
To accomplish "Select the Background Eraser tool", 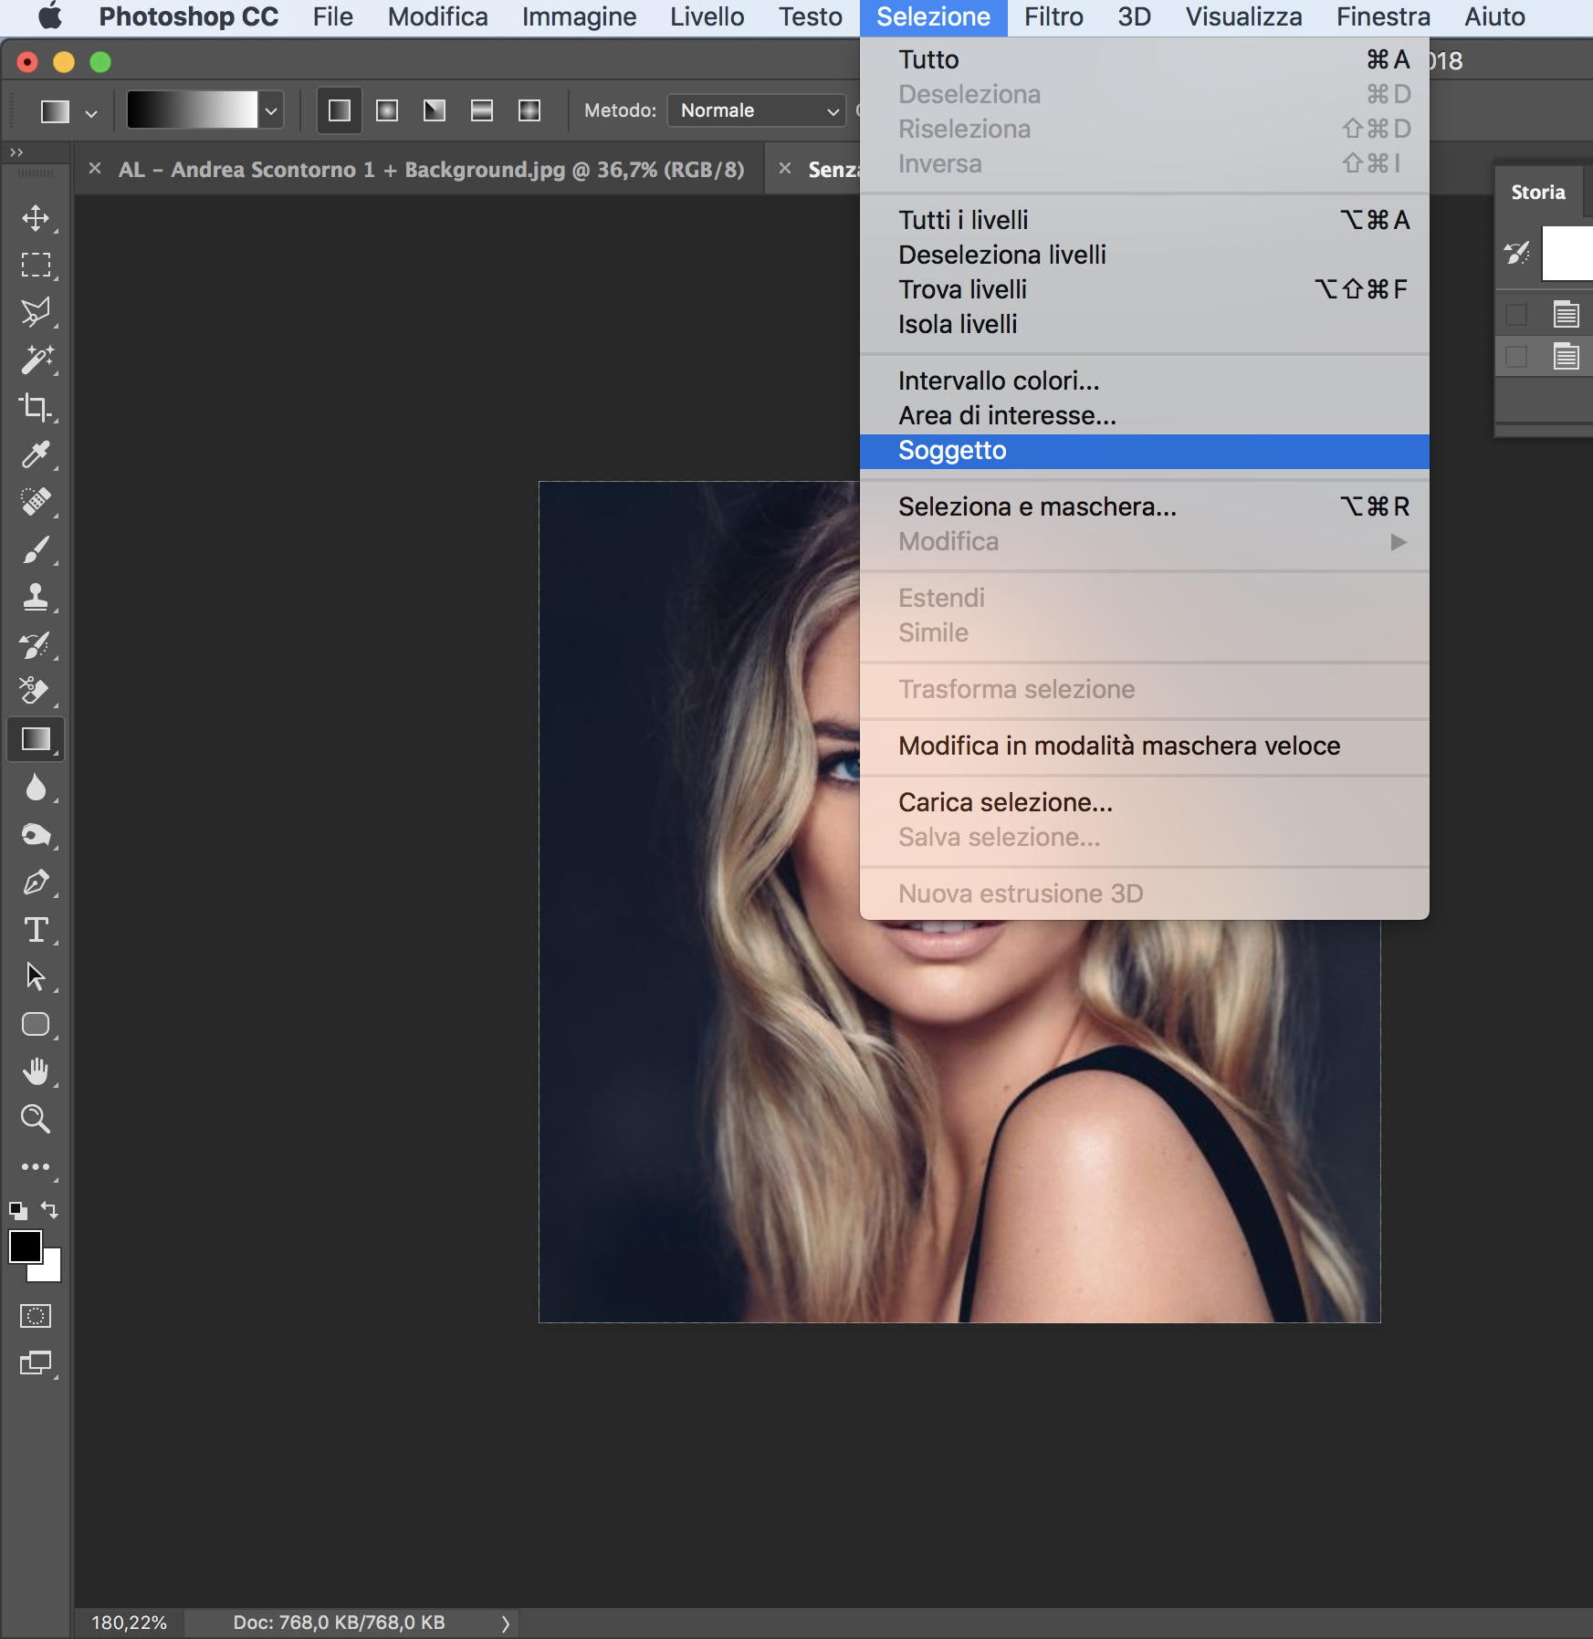I will pyautogui.click(x=36, y=691).
